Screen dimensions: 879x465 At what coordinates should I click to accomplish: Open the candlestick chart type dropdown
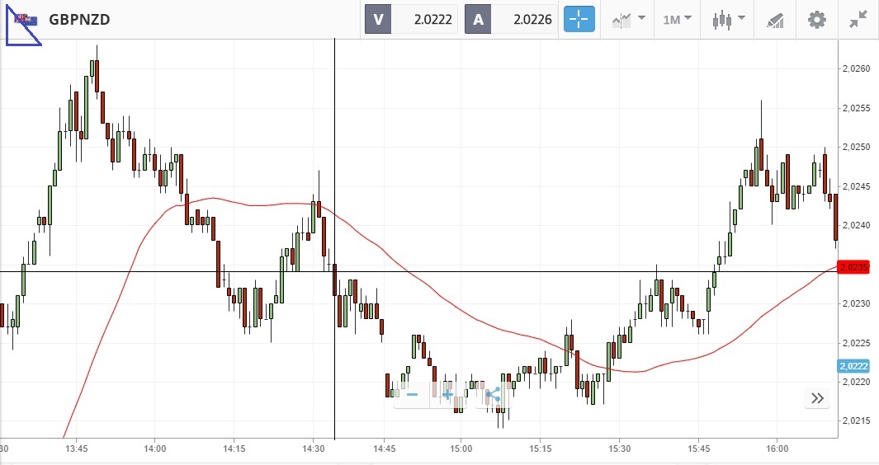[728, 19]
